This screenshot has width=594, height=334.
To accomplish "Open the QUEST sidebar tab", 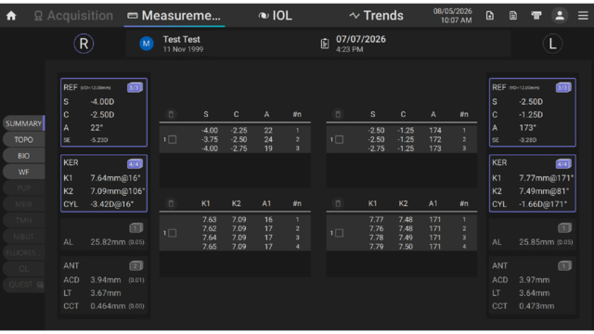I will point(23,285).
